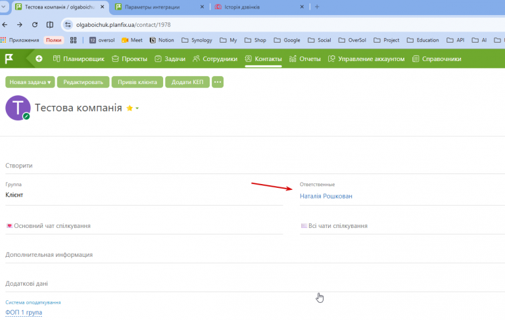Switch to the Історія дзвінків browser tab
Viewport: 505px width, 320px height.
242,7
